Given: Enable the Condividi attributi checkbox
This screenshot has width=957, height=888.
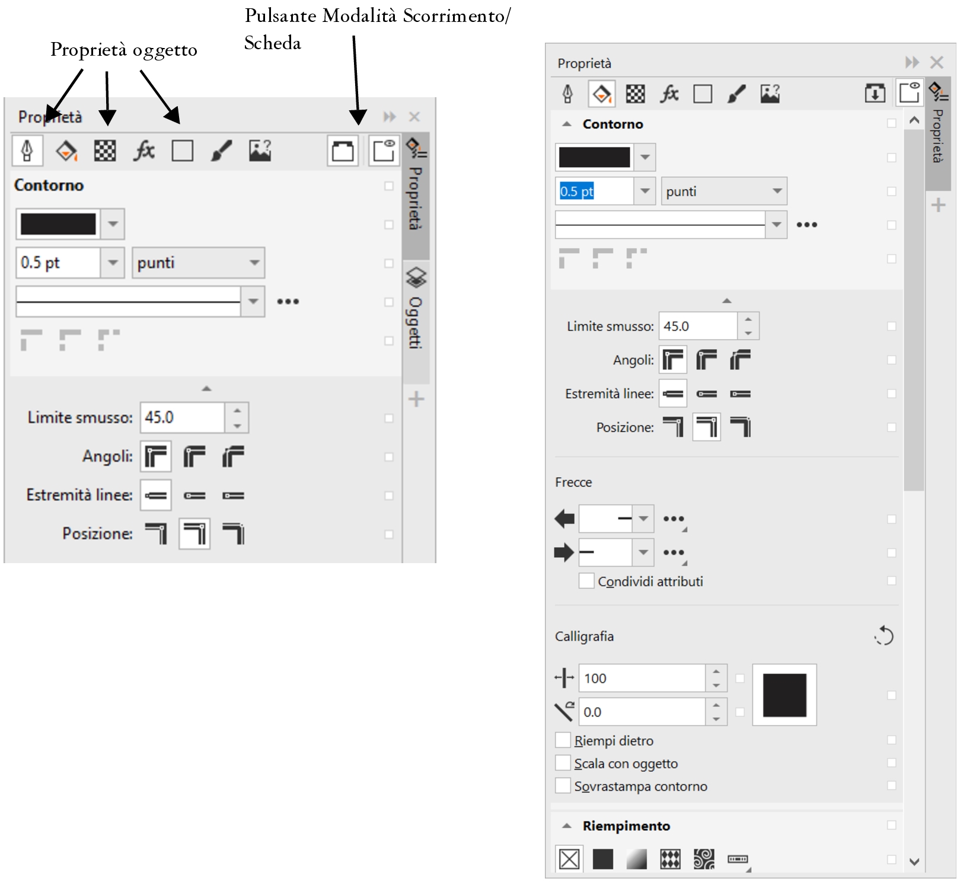Looking at the screenshot, I should pyautogui.click(x=586, y=581).
